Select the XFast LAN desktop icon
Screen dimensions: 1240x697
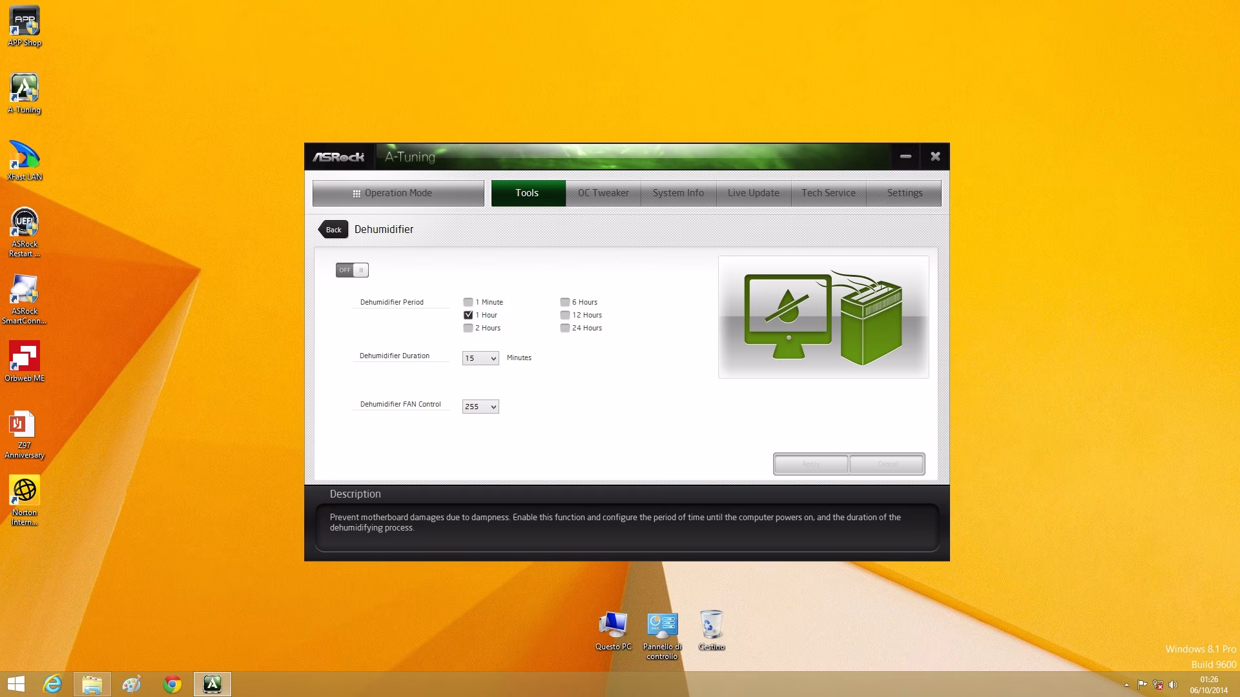click(x=25, y=161)
